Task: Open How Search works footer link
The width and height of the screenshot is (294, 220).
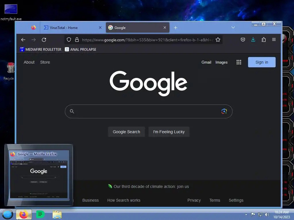Action: 124,200
